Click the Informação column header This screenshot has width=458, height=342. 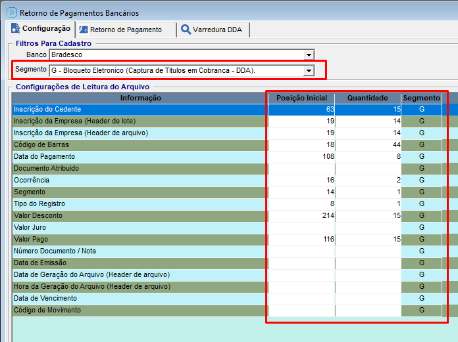pos(140,98)
